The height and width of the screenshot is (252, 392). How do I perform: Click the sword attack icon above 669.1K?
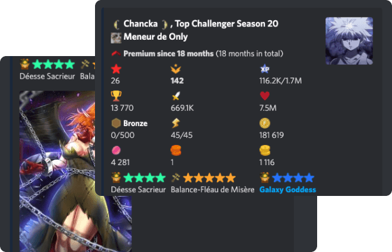176,96
